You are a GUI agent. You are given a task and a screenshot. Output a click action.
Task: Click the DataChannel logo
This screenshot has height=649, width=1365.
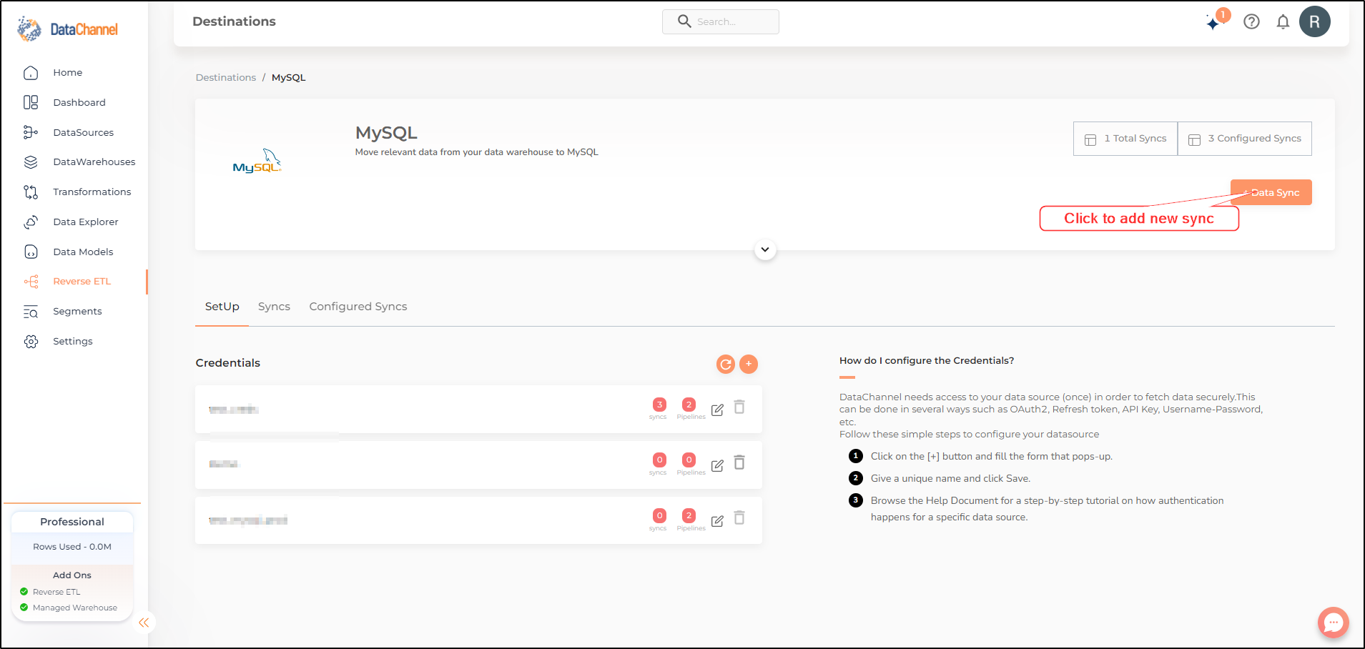67,29
